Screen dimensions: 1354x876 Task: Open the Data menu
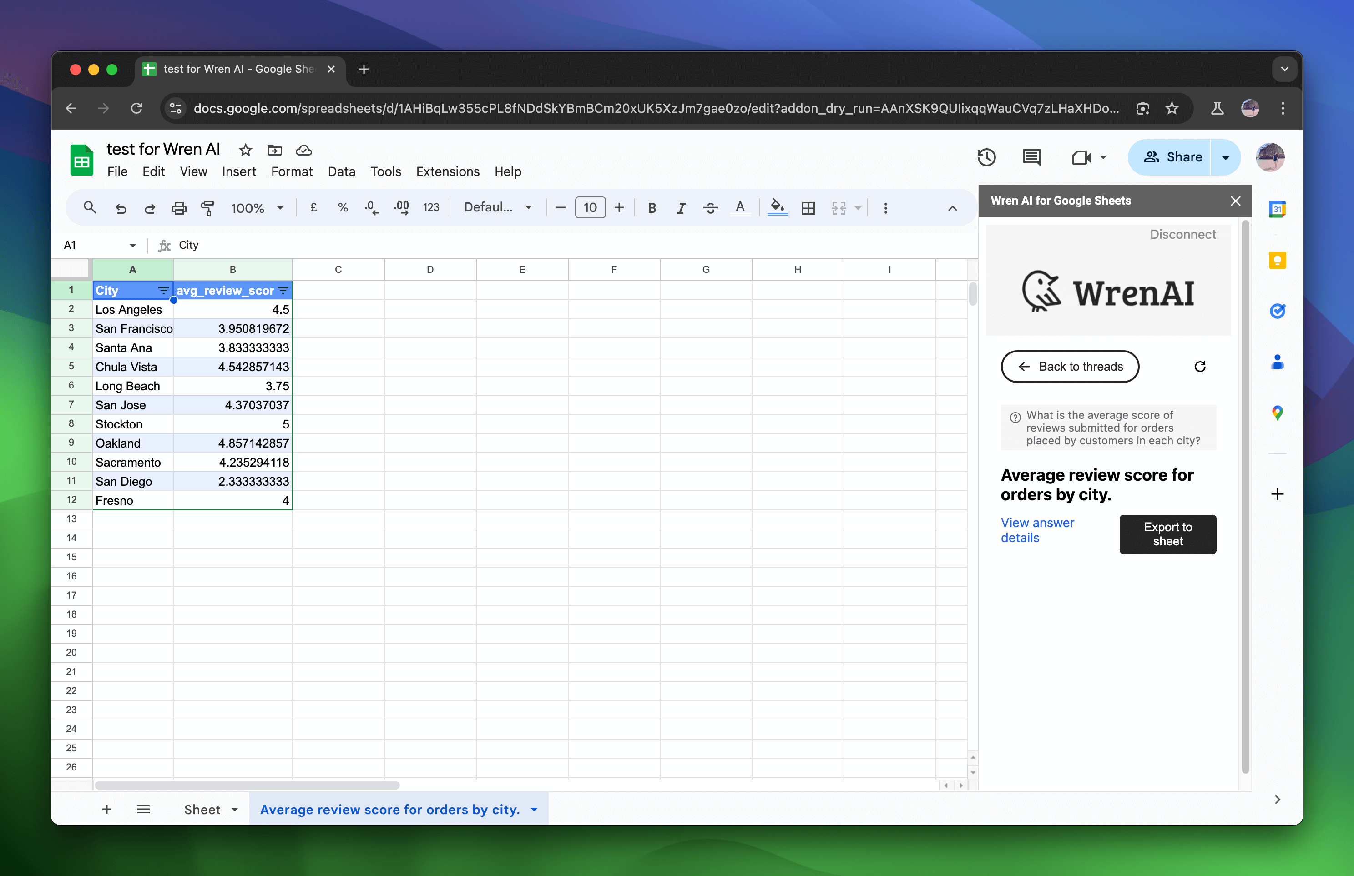341,171
